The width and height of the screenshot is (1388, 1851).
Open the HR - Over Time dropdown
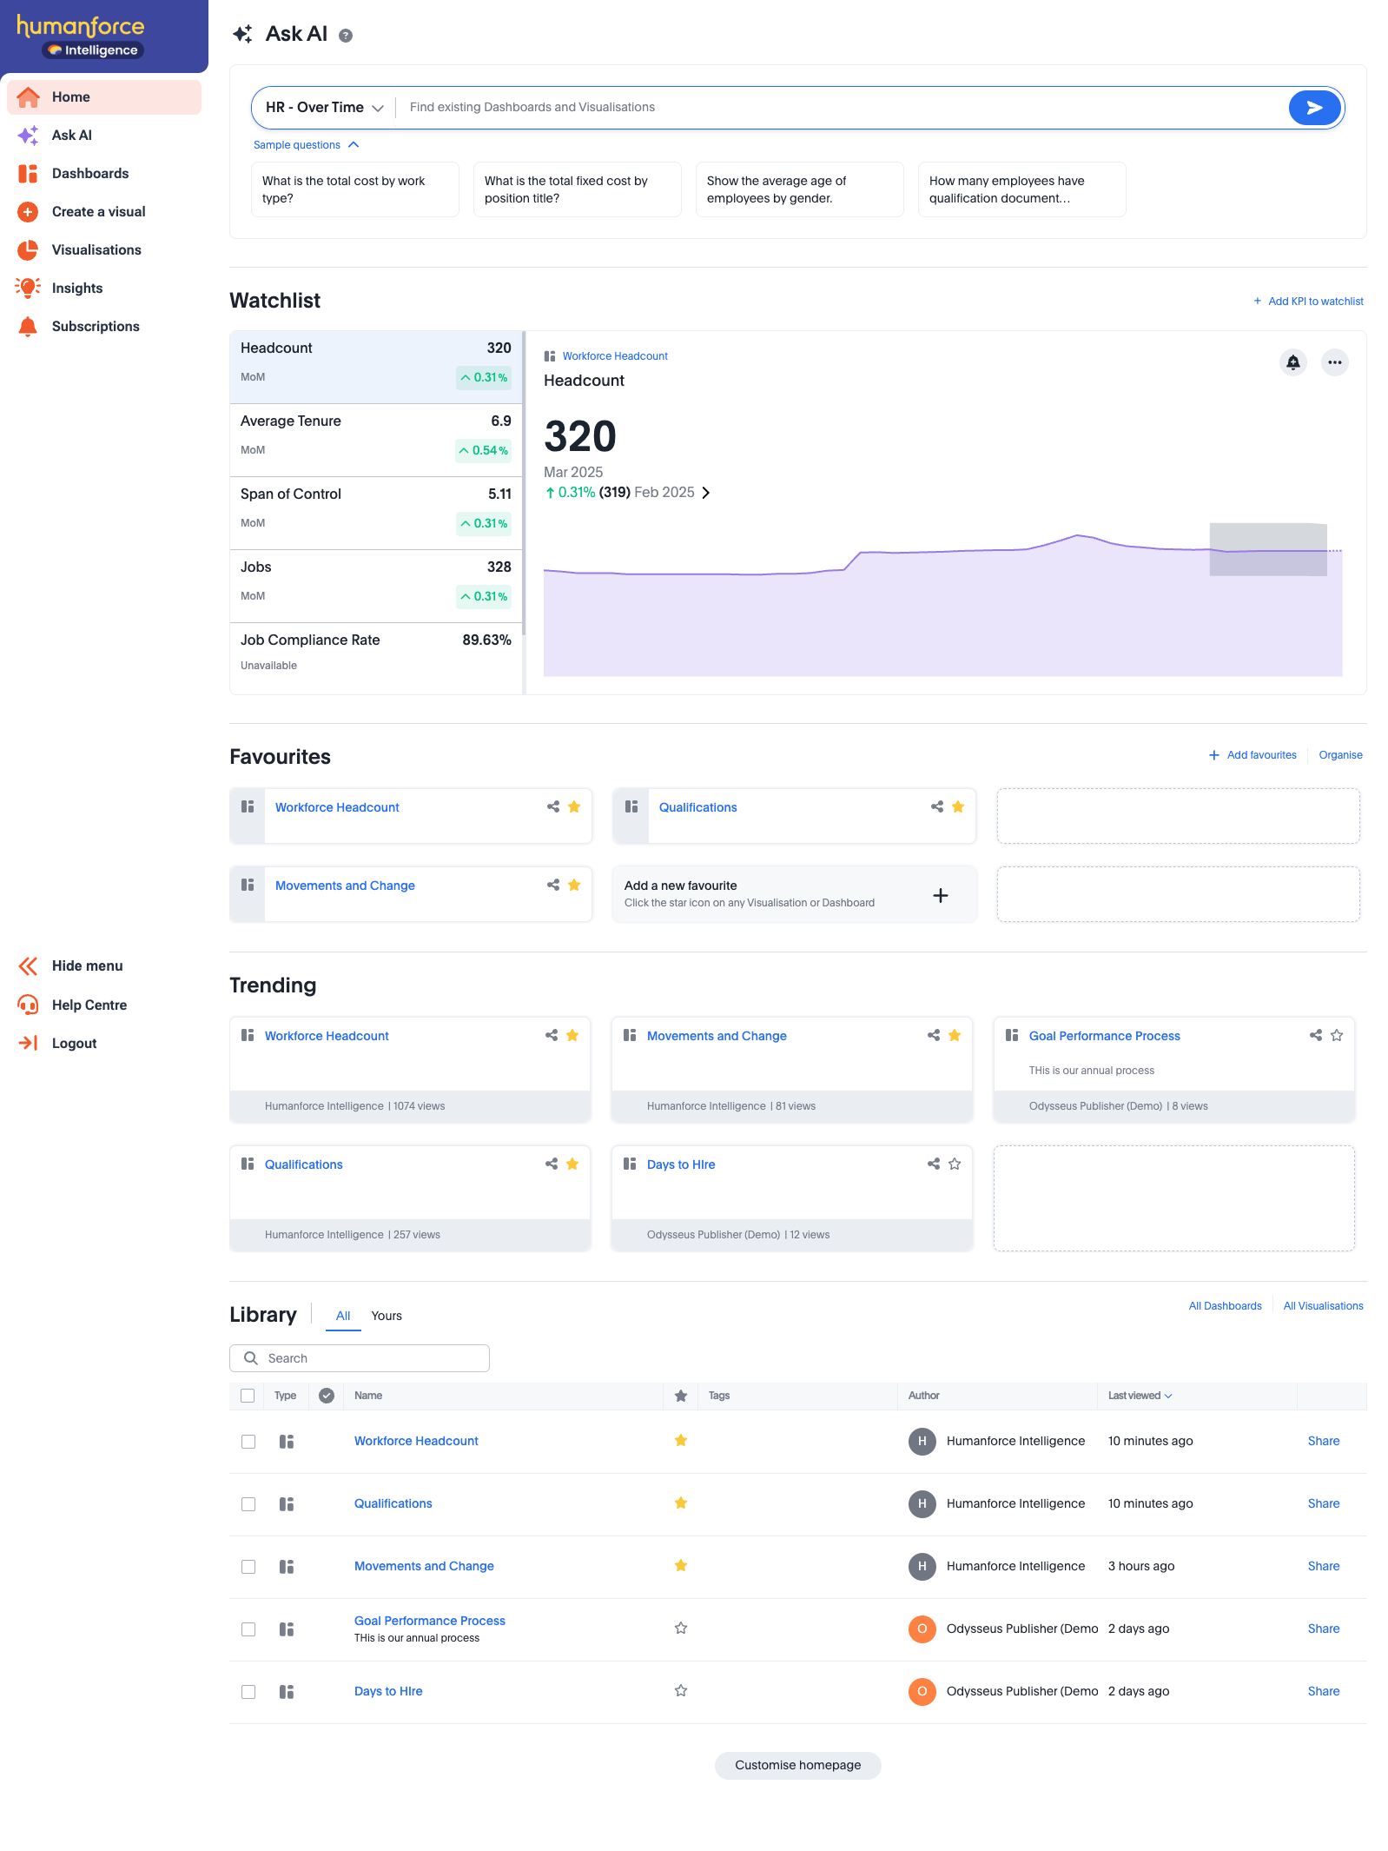324,108
